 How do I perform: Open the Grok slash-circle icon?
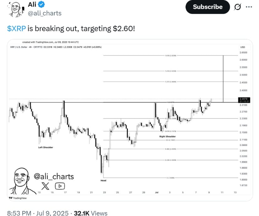238,7
